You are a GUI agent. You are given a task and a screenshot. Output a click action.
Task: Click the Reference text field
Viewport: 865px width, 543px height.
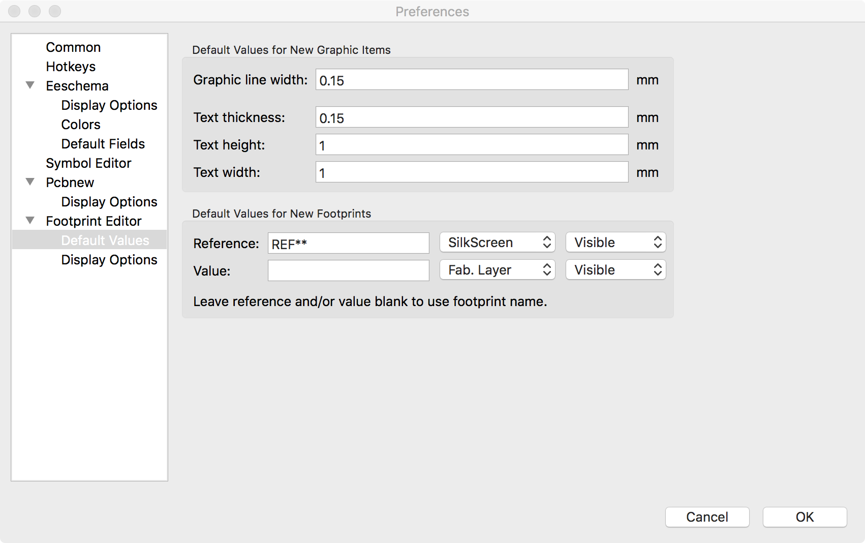[x=348, y=244]
